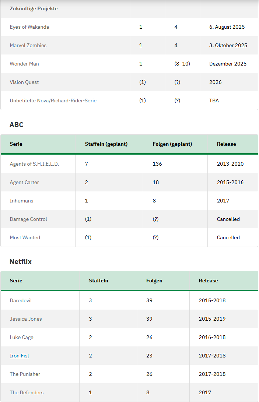Image resolution: width=259 pixels, height=402 pixels.
Task: Click the Agent Carter row name
Action: pos(24,182)
